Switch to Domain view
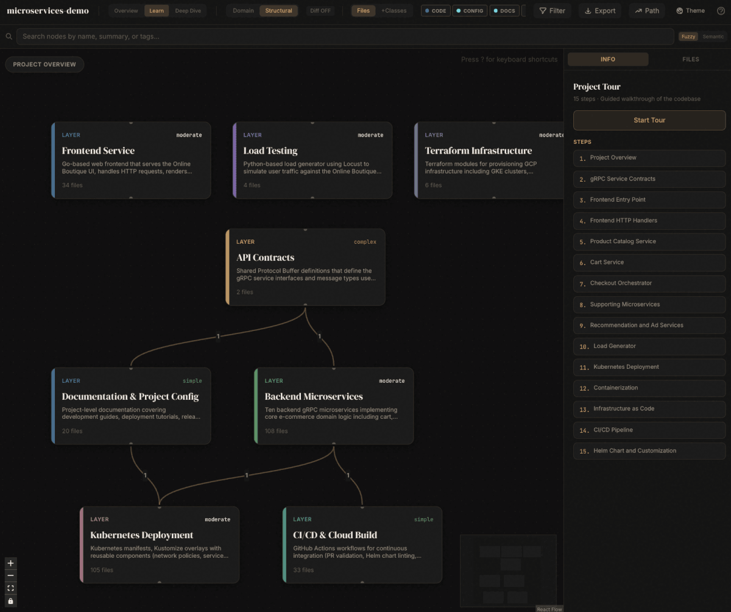The image size is (731, 612). pos(243,11)
